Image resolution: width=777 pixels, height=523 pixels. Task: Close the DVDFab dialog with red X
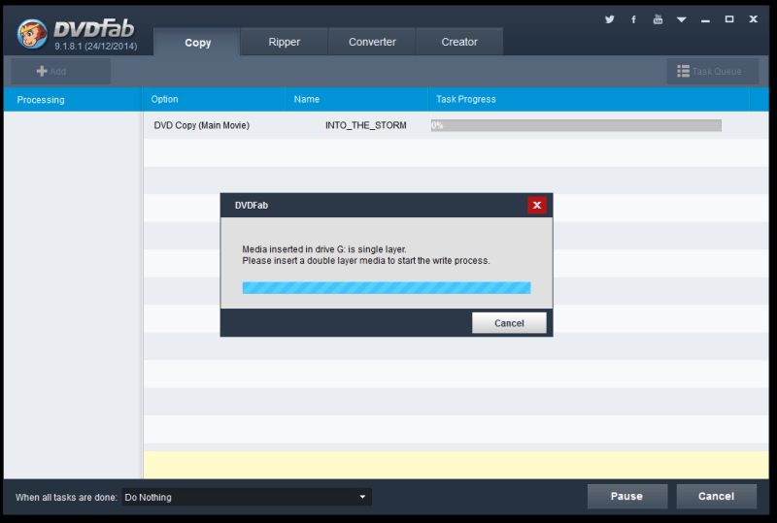(537, 205)
